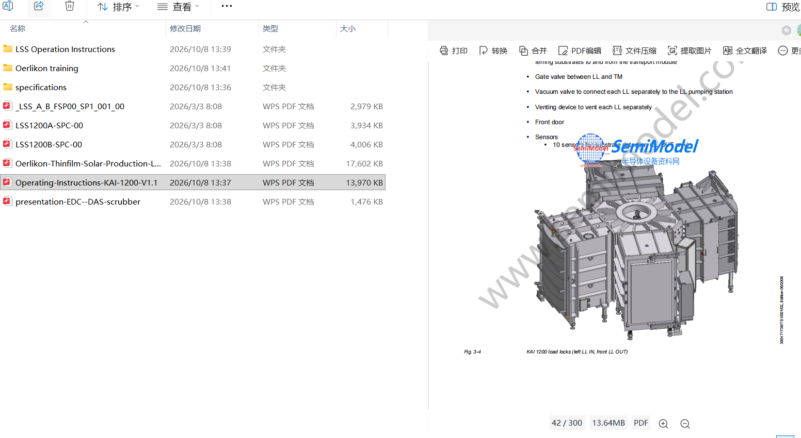Screen dimensions: 801x438
Task: Sort by the 名称 column header
Action: pos(18,29)
